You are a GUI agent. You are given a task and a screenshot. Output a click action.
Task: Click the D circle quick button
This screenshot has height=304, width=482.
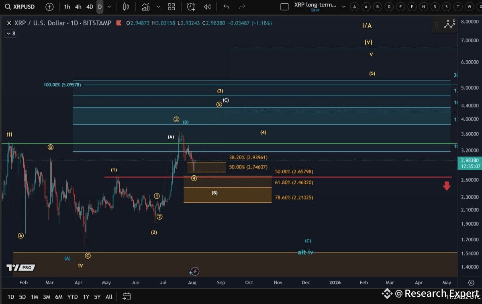(389, 7)
